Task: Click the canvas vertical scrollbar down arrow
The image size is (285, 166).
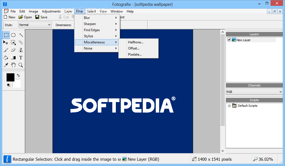Action: (x=222, y=151)
